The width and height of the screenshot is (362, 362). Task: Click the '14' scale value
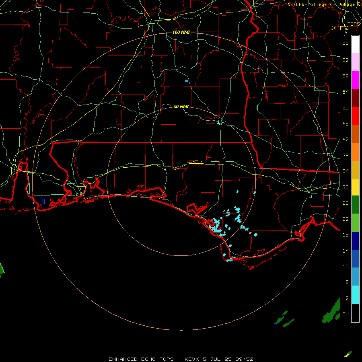[346, 251]
